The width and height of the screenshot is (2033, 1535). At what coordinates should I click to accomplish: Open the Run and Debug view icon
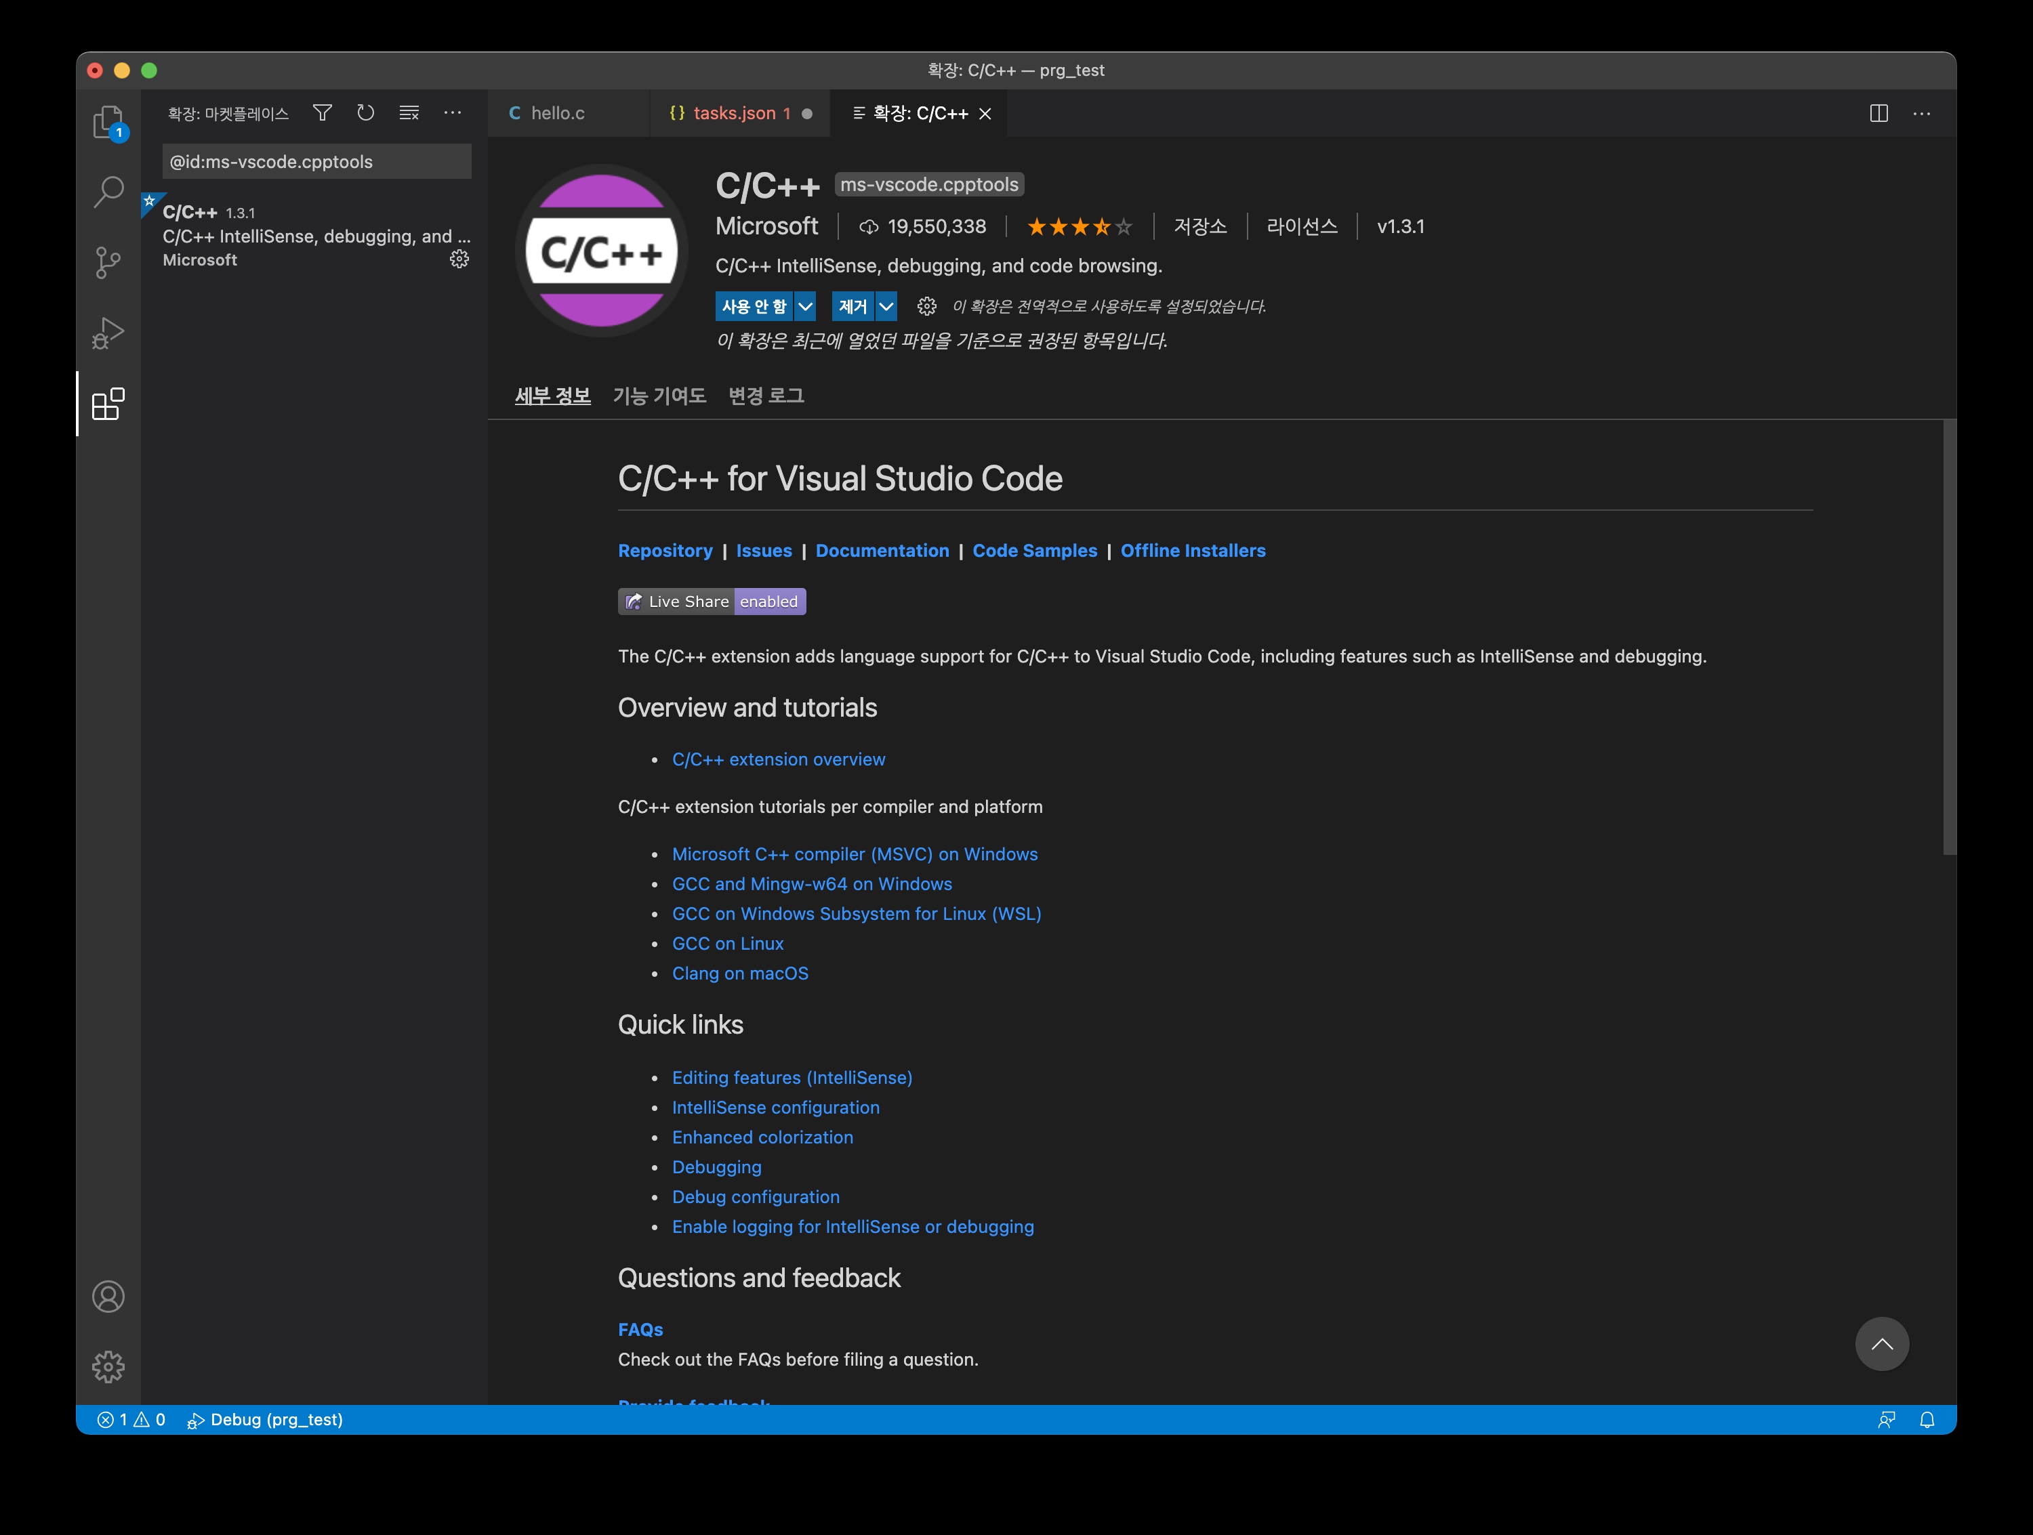click(x=108, y=333)
